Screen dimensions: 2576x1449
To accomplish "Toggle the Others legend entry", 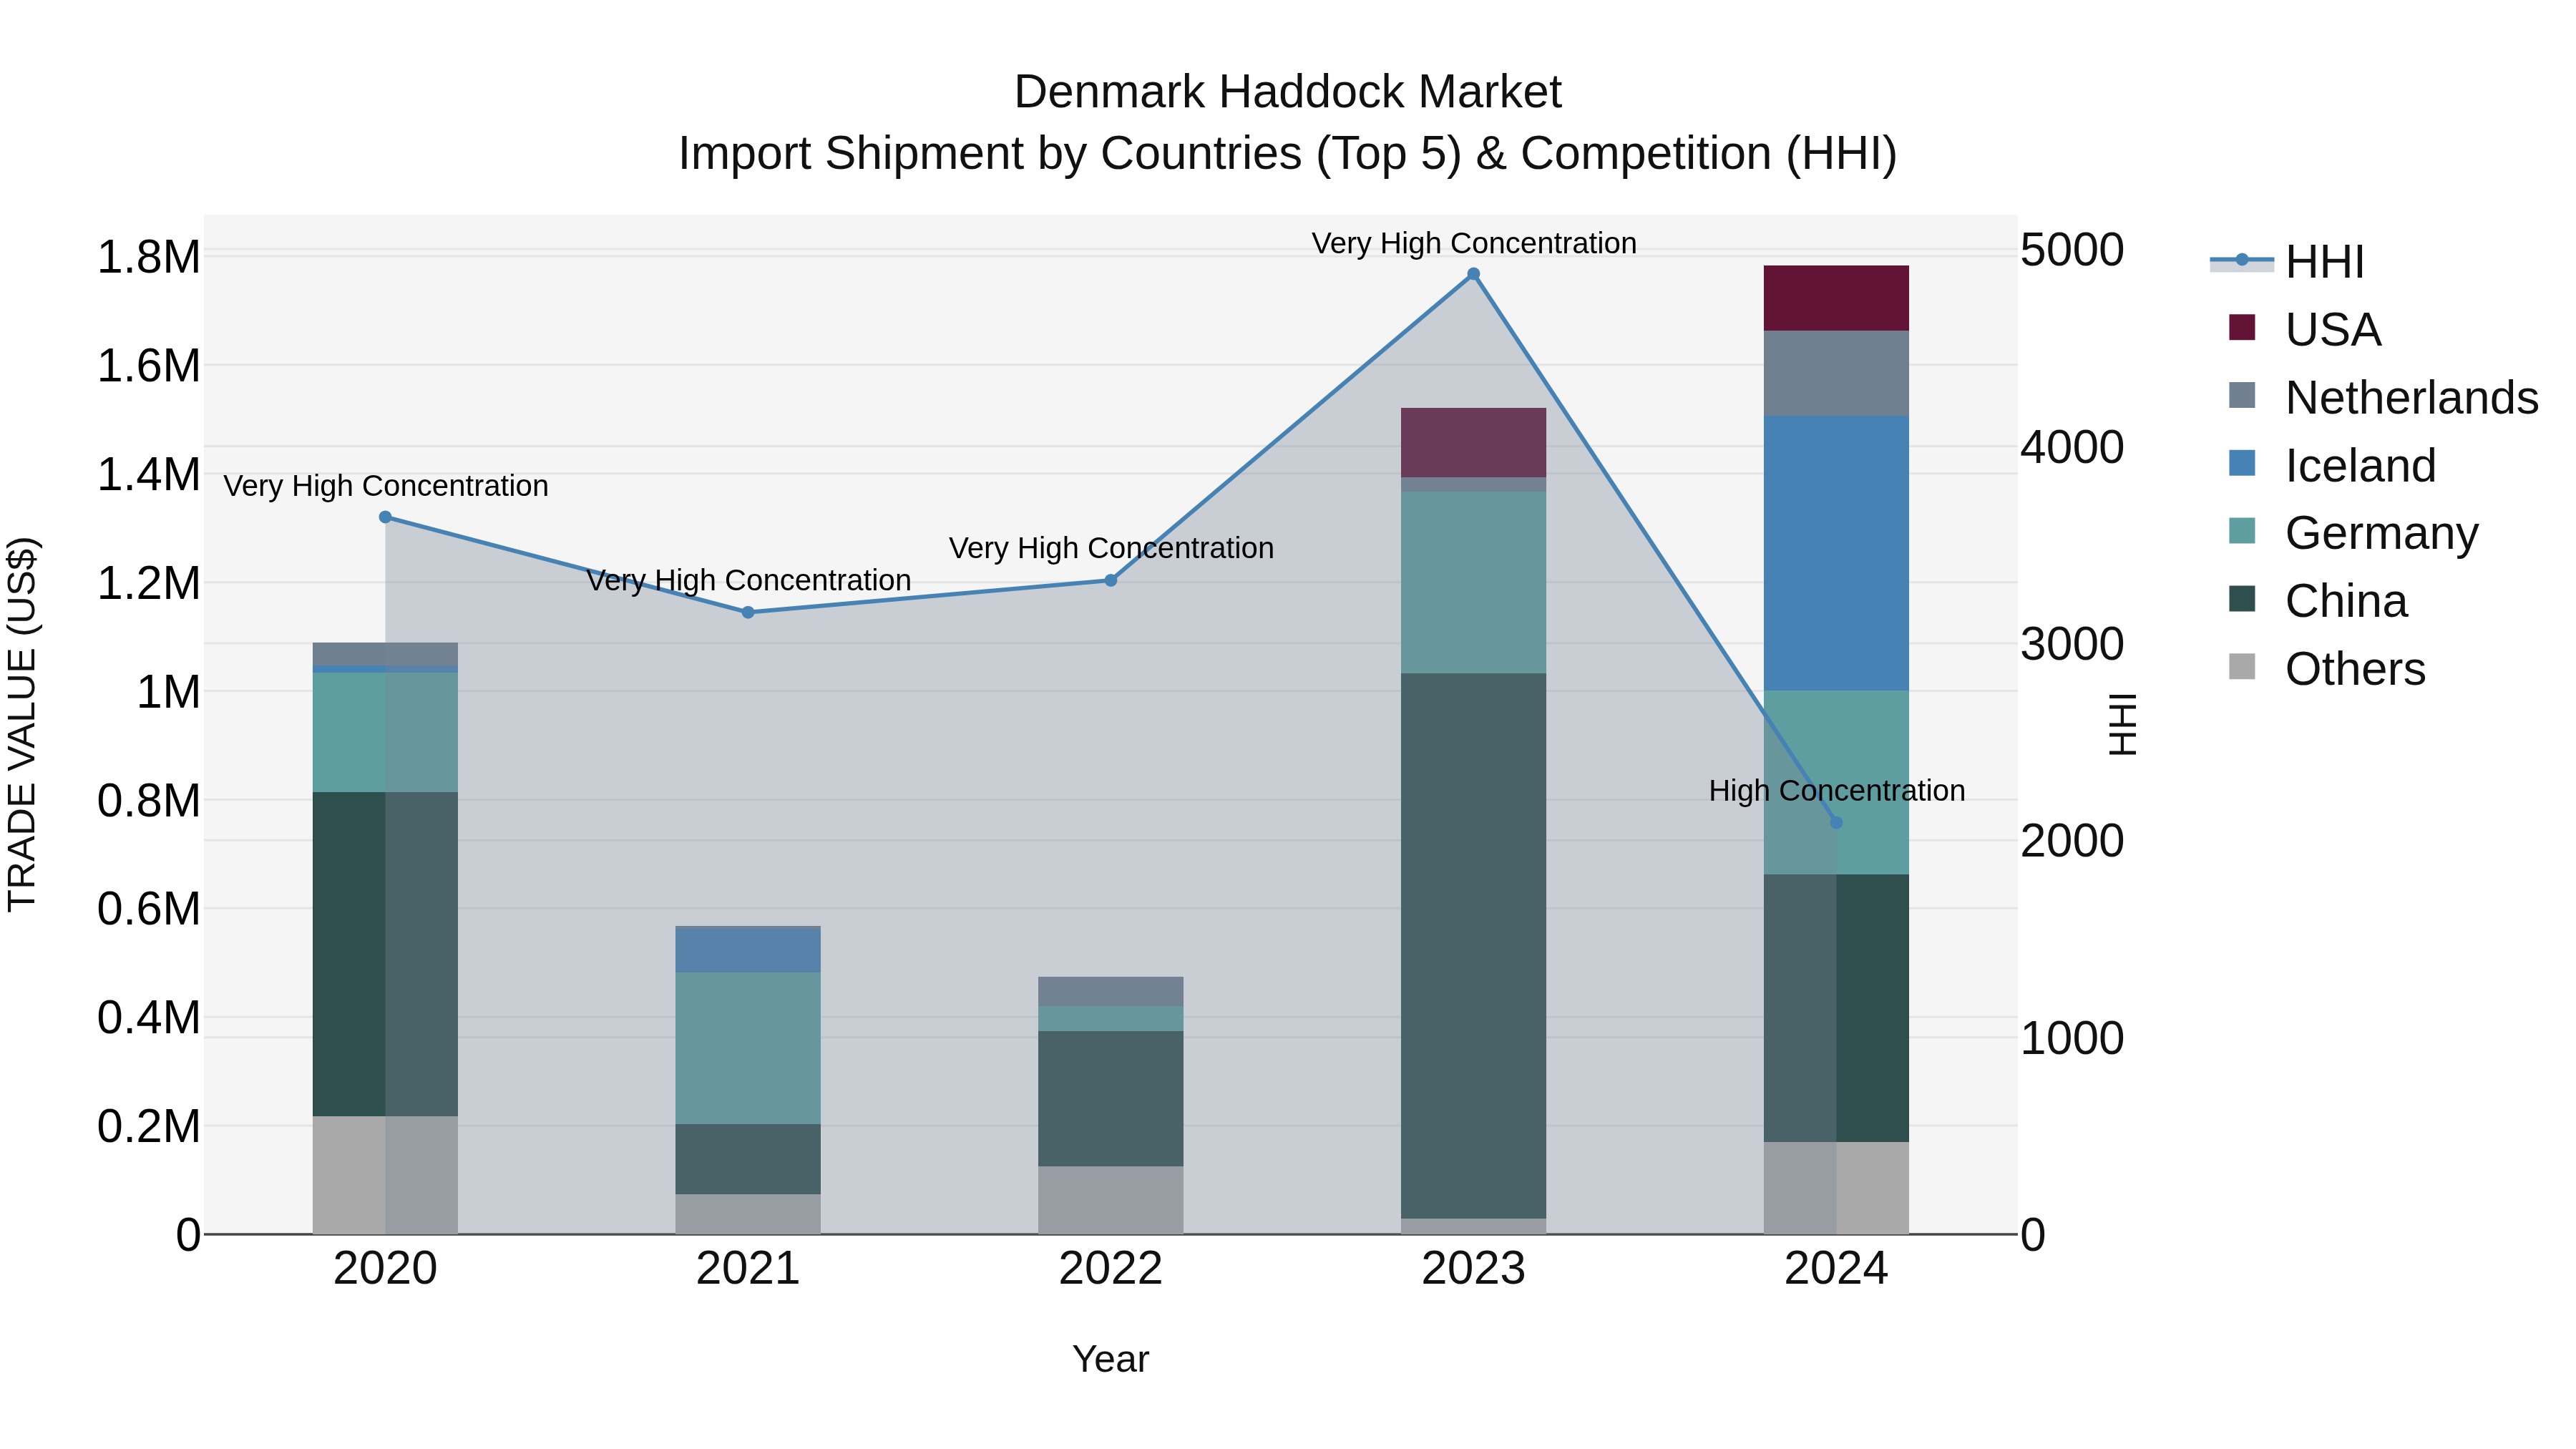I will (2327, 668).
